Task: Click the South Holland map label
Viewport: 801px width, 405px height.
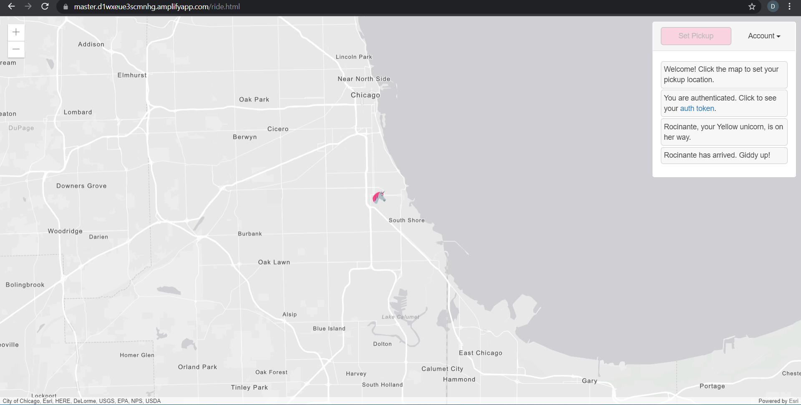Action: tap(382, 385)
